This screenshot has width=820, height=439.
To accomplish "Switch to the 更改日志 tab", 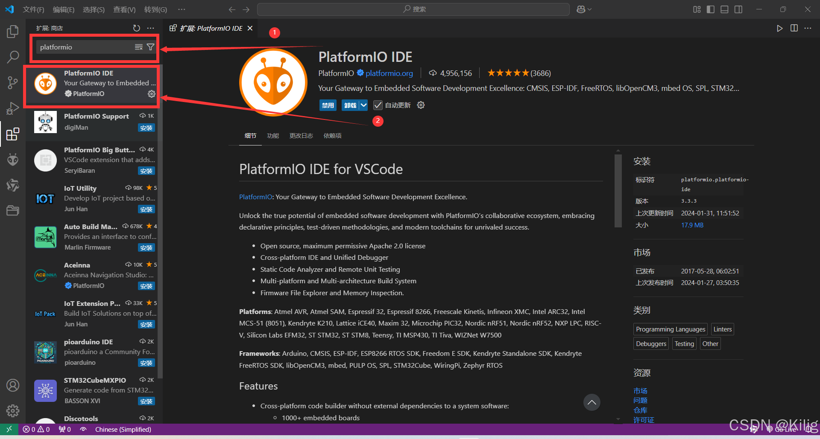I will pos(301,136).
